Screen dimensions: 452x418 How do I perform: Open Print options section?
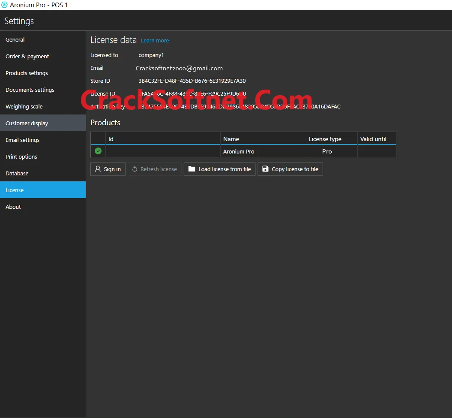[x=43, y=156]
